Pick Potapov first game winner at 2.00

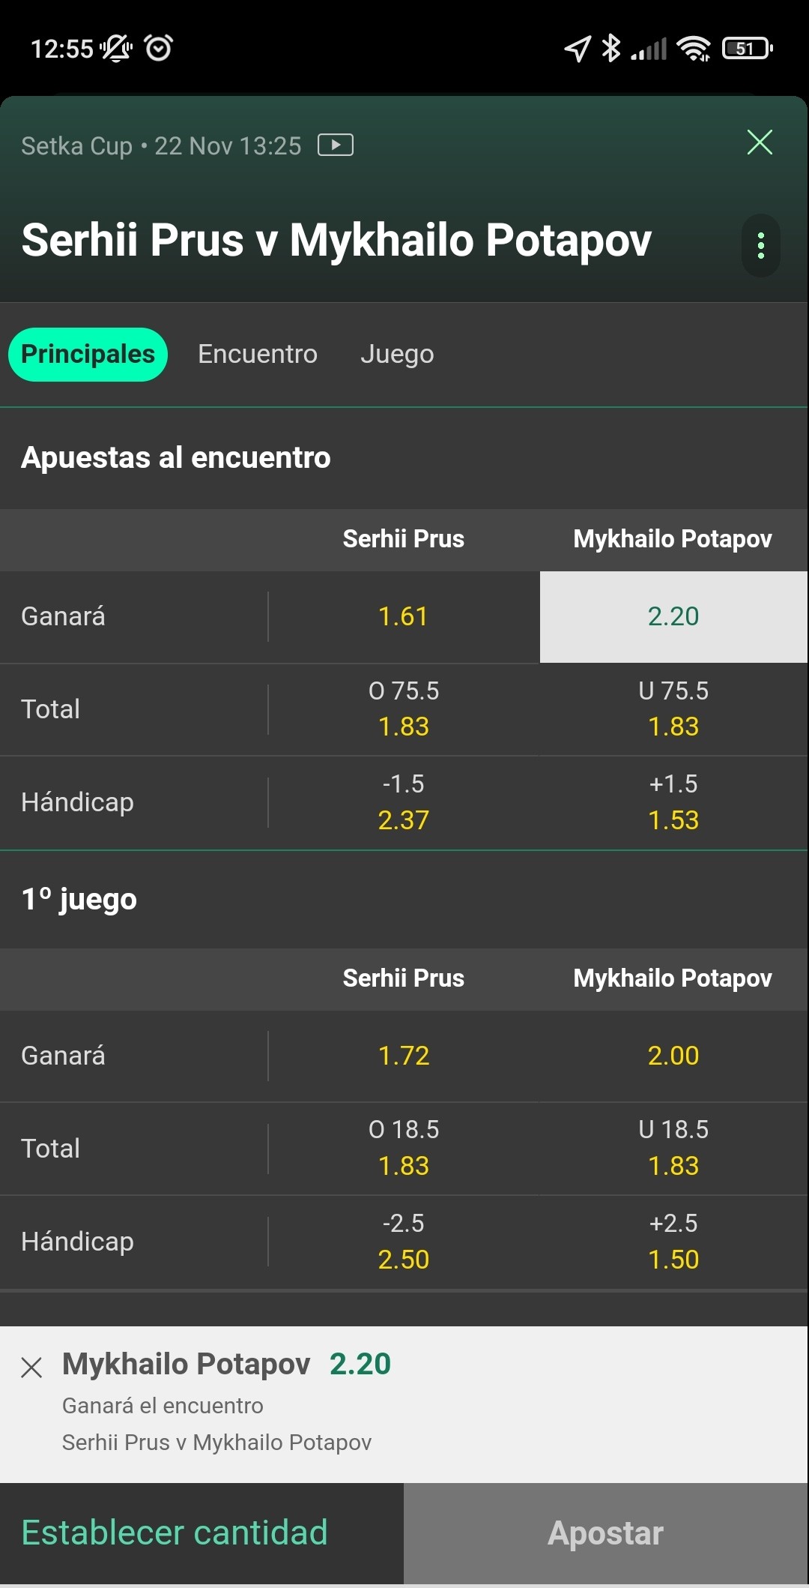pos(673,1056)
